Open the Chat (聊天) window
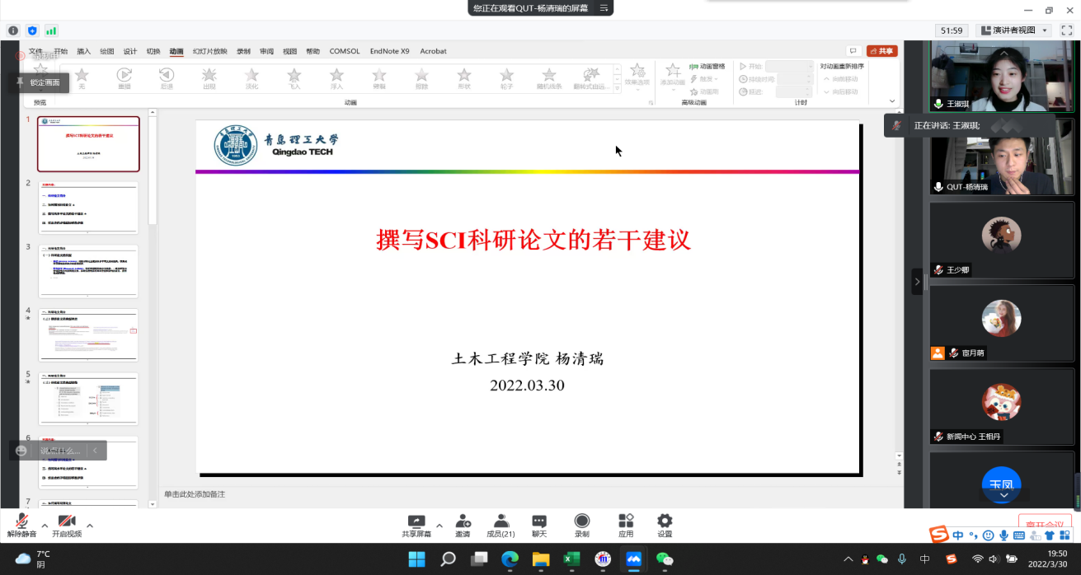Image resolution: width=1081 pixels, height=575 pixels. pos(539,526)
